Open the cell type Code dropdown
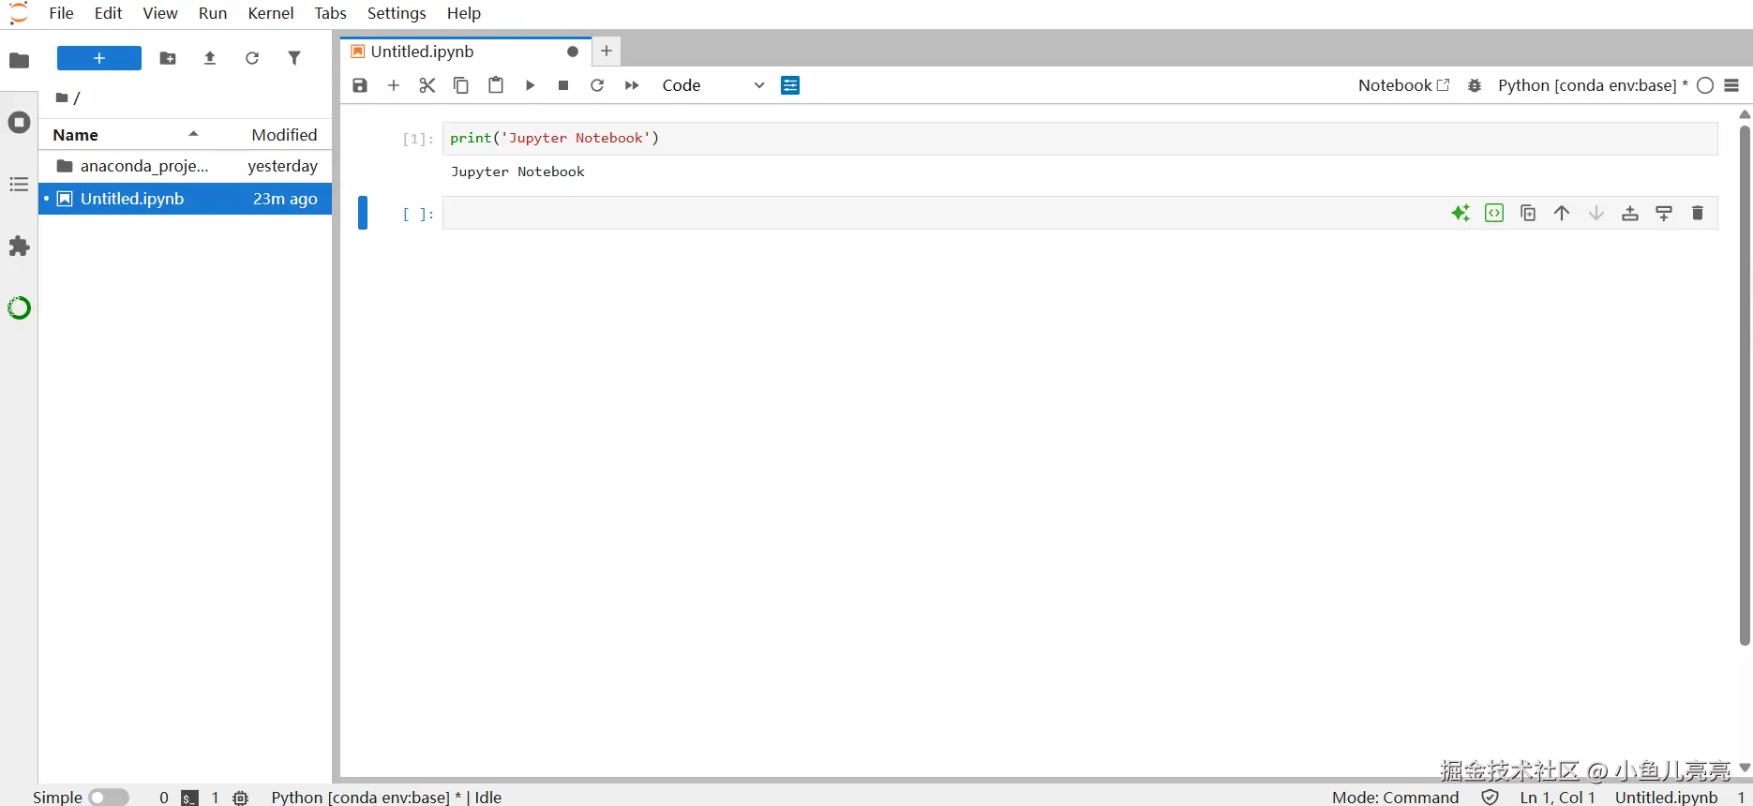This screenshot has height=806, width=1753. pos(713,85)
